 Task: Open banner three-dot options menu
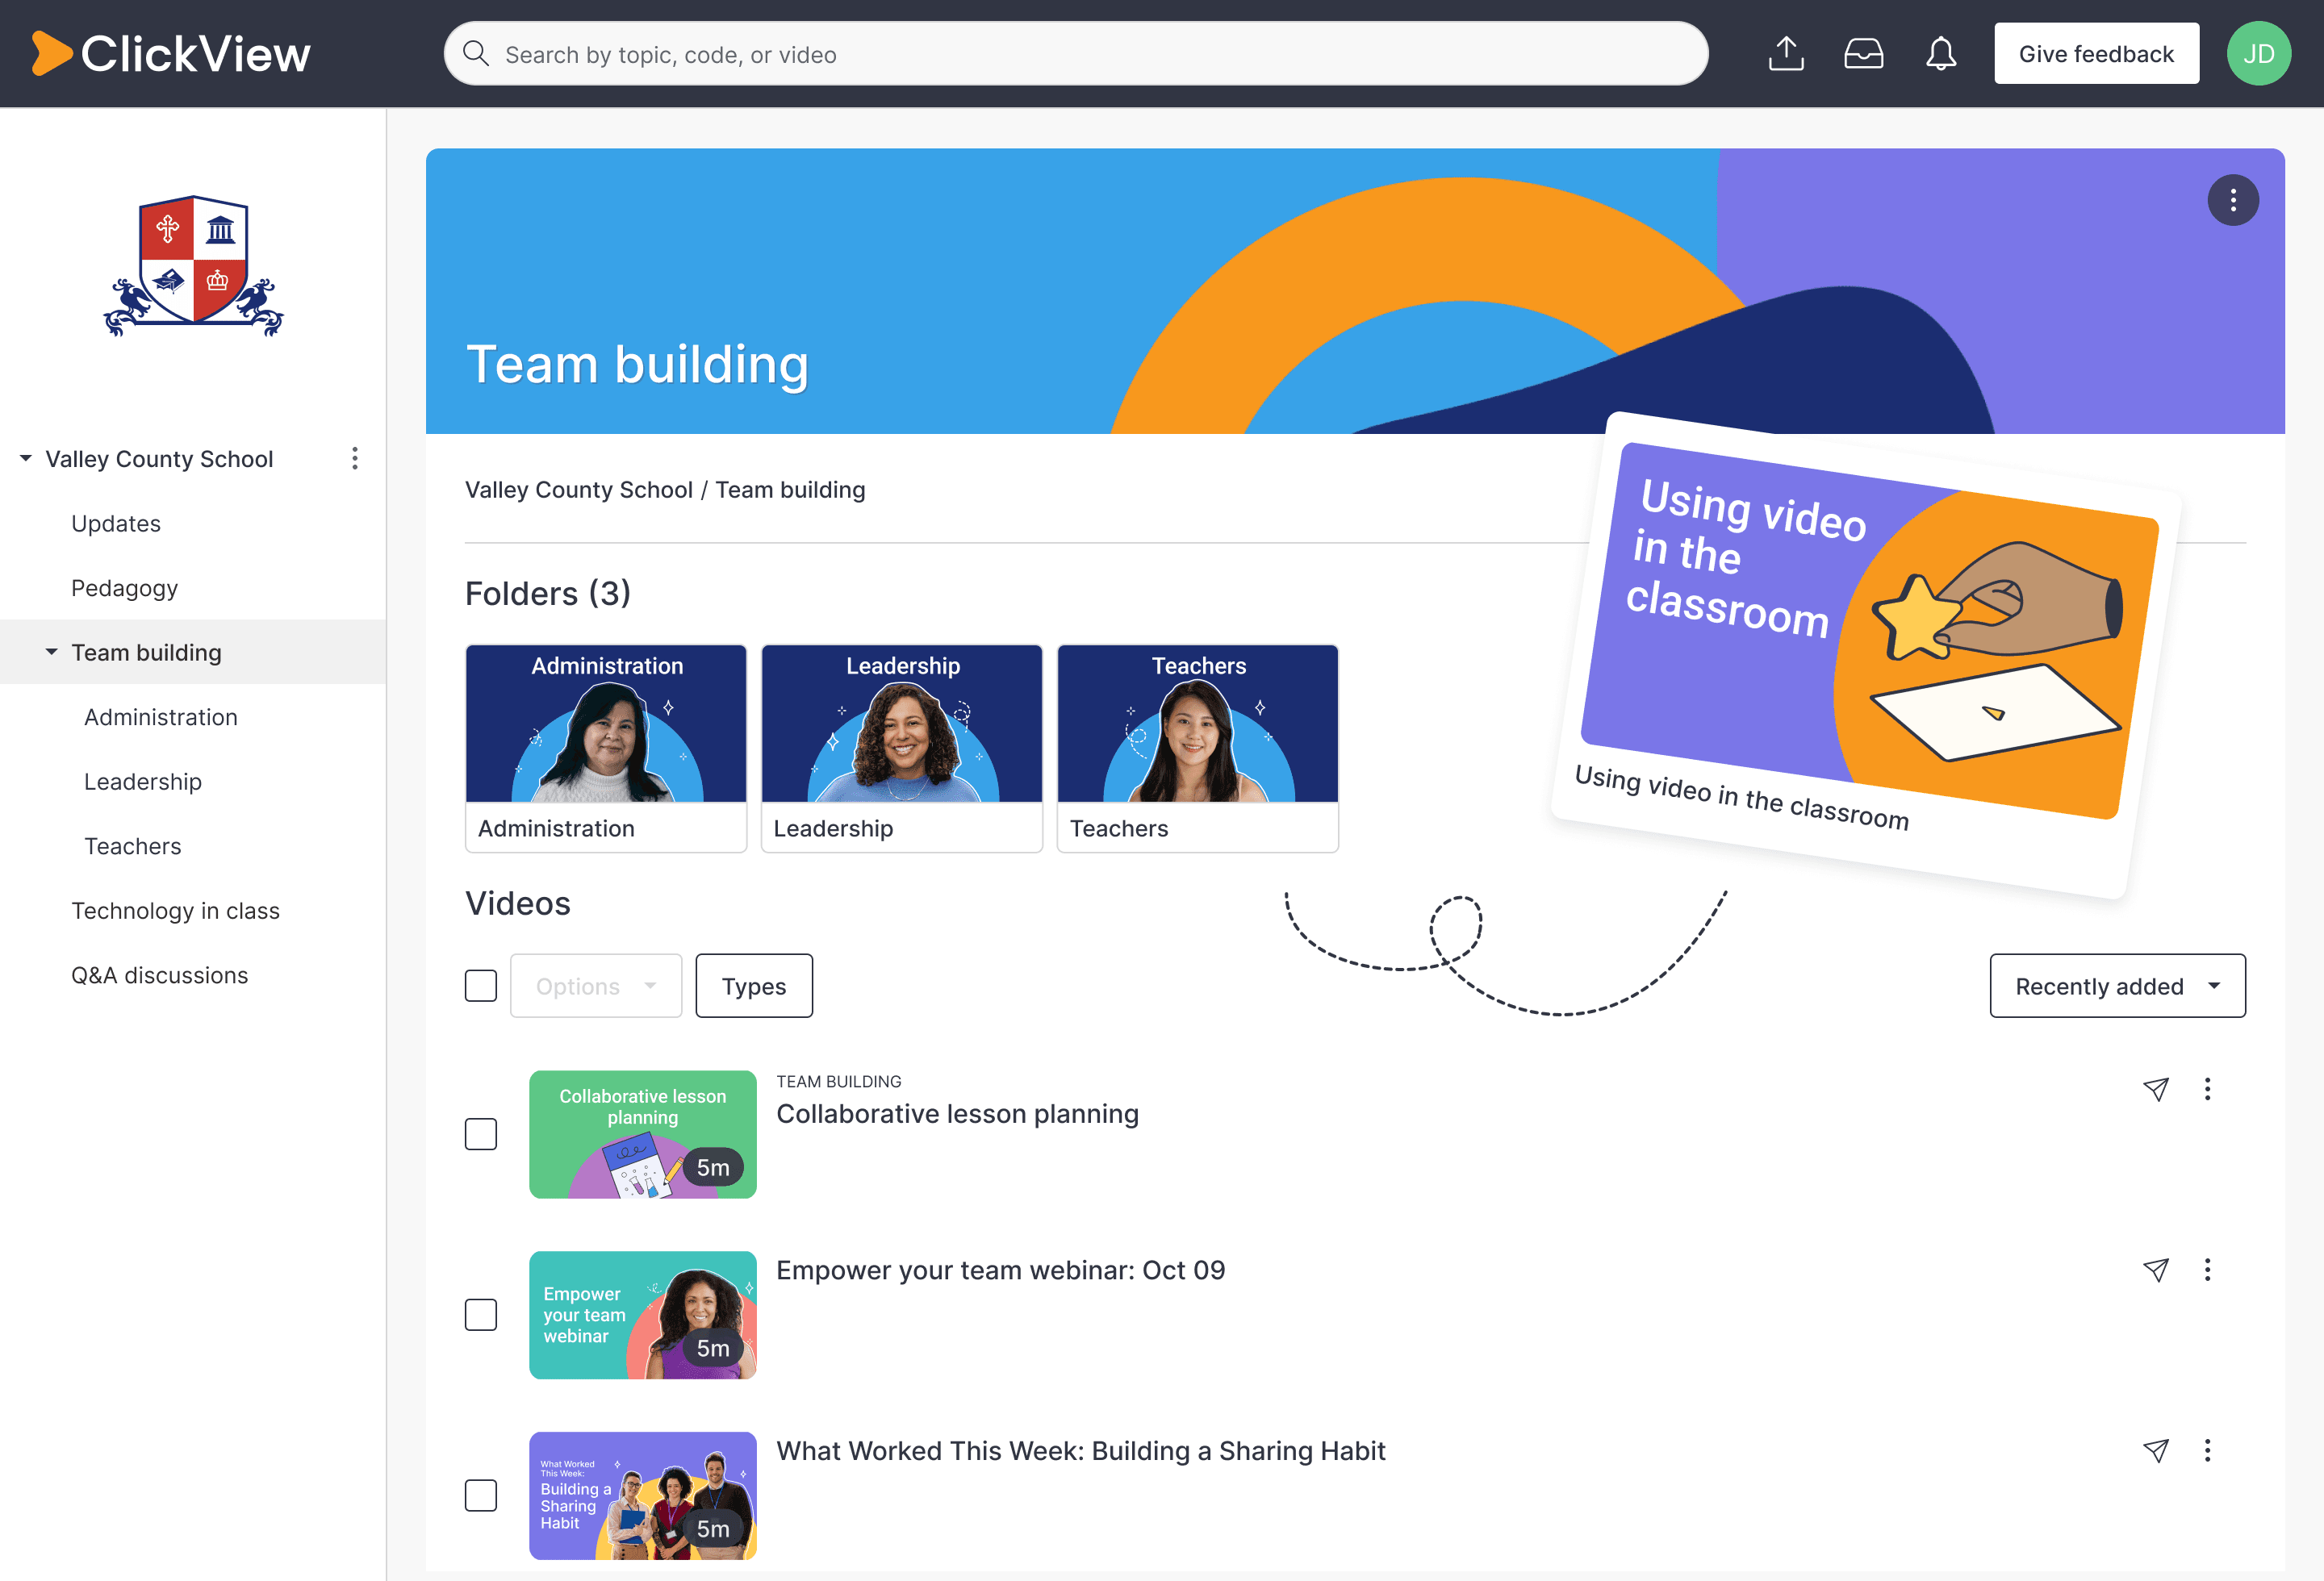coord(2233,201)
